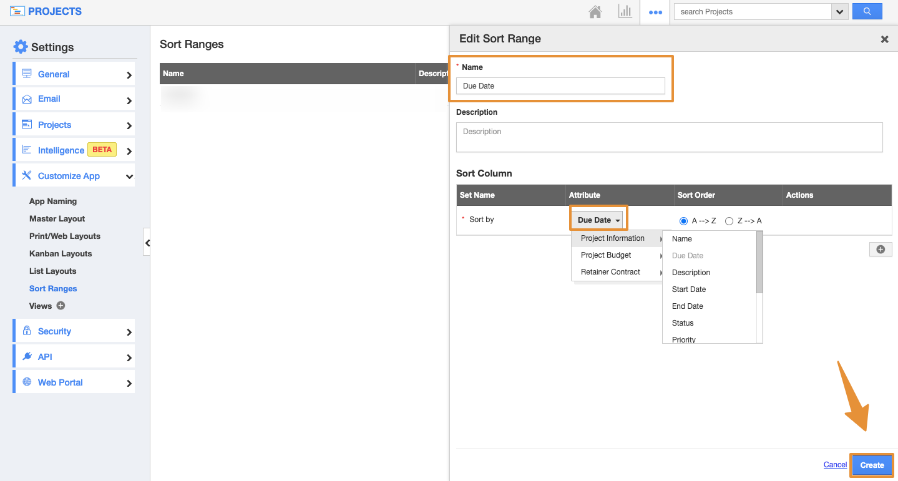Click the attribute list scrollbar

click(x=759, y=262)
